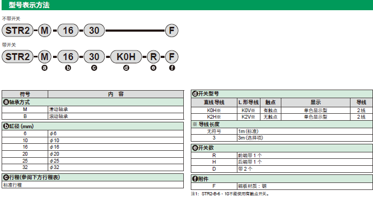The image size is (373, 198).
Task: Click the 行程 stroke section header
Action: click(x=93, y=177)
